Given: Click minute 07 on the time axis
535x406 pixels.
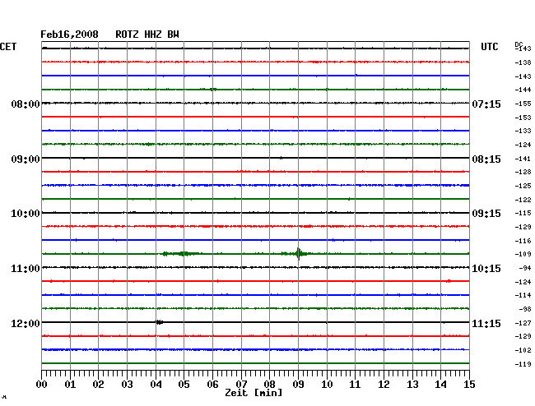Looking at the screenshot, I should click(241, 384).
